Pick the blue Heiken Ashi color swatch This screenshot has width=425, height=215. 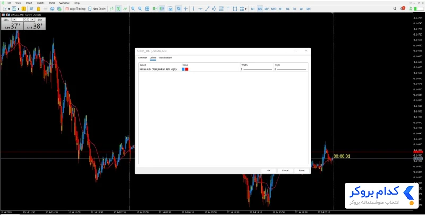point(183,70)
